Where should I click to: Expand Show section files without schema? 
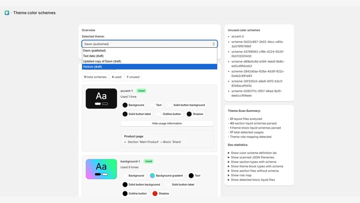(x=253, y=171)
